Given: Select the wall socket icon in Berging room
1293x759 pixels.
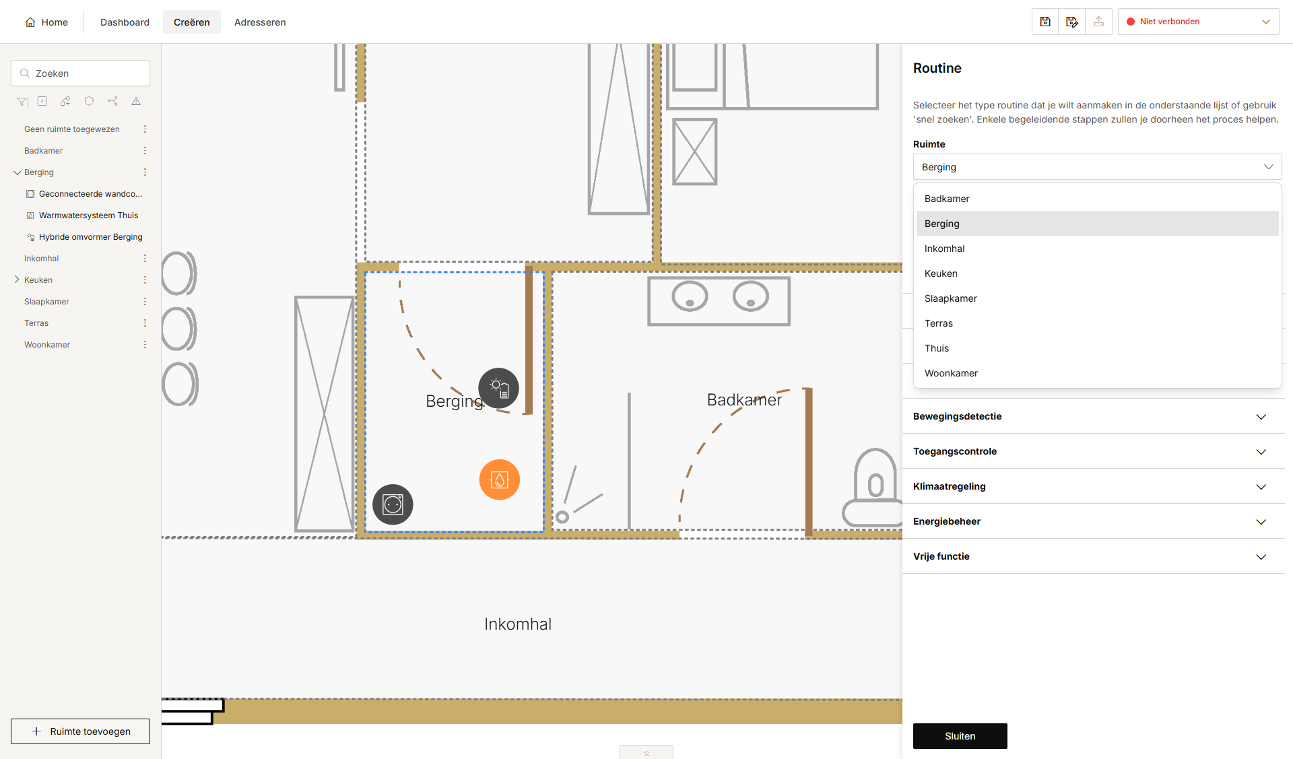Looking at the screenshot, I should click(x=393, y=504).
